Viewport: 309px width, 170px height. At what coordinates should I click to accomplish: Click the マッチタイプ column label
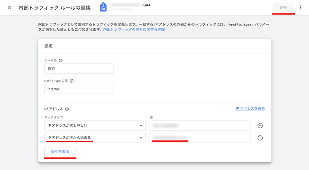[54, 117]
